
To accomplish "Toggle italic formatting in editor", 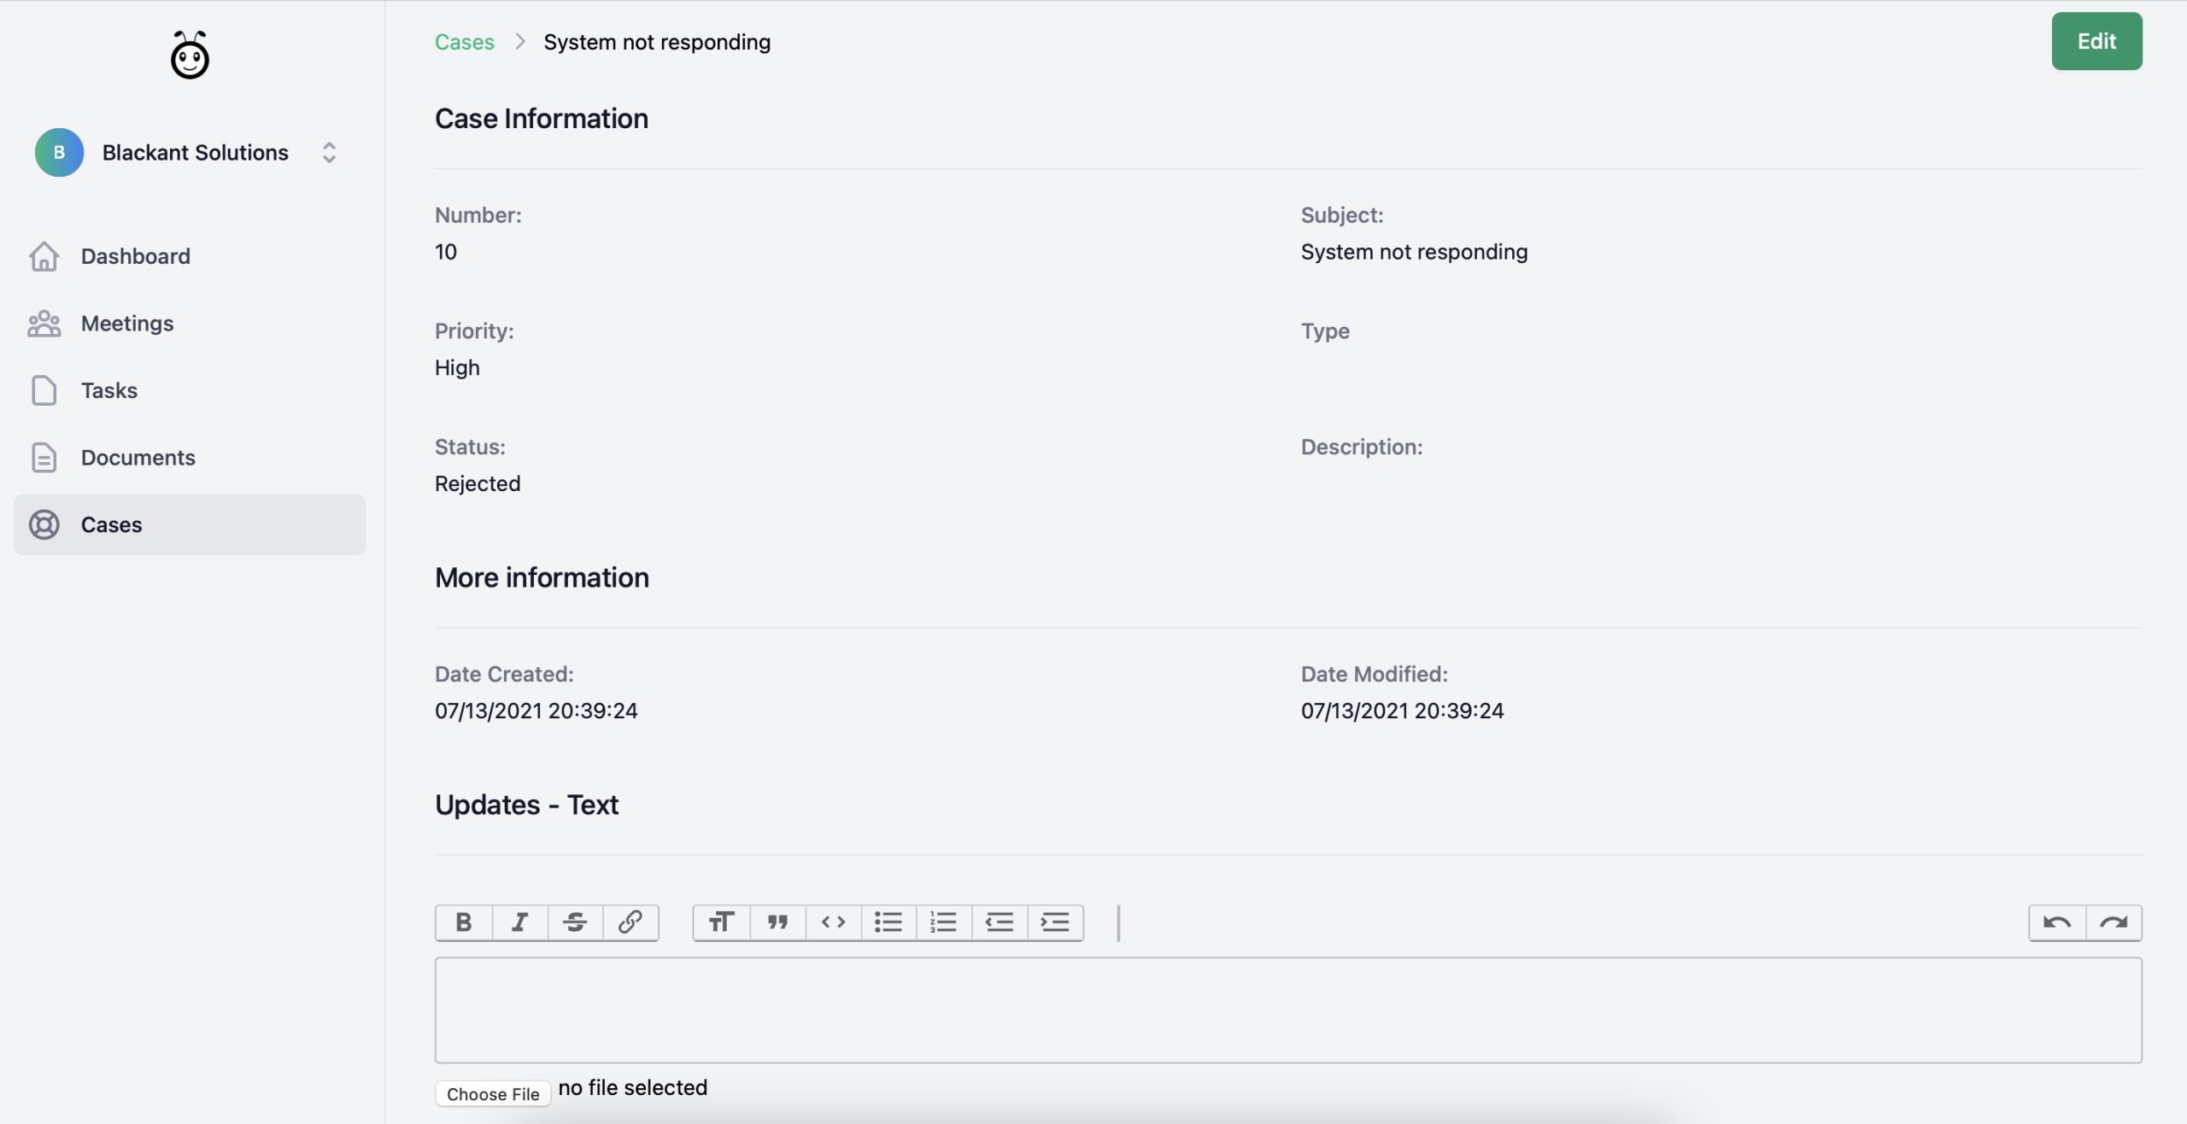I will pos(519,922).
